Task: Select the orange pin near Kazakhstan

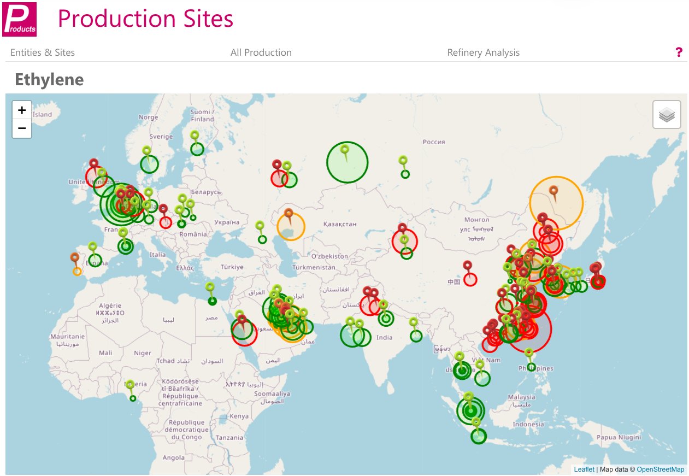Action: [x=288, y=214]
